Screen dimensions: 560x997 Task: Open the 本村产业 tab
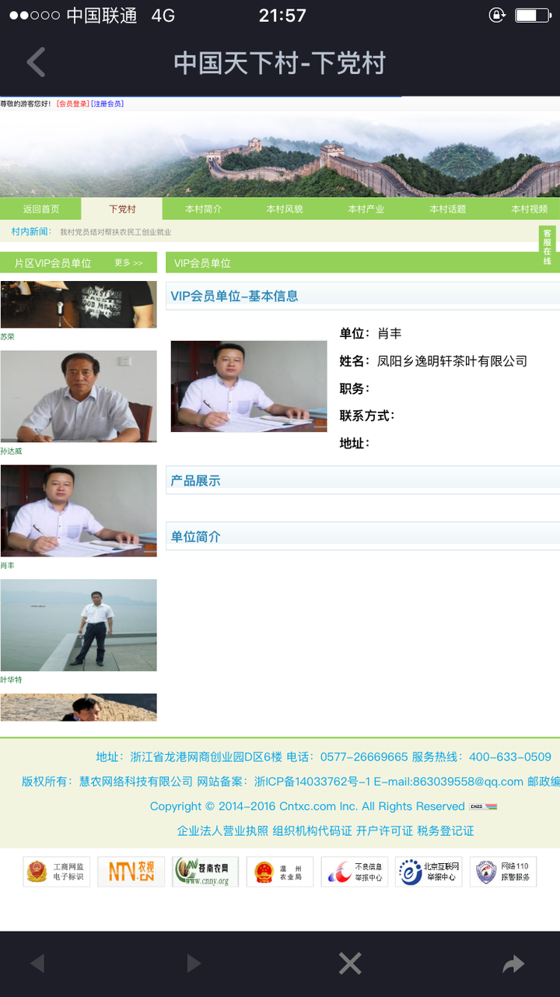click(366, 209)
